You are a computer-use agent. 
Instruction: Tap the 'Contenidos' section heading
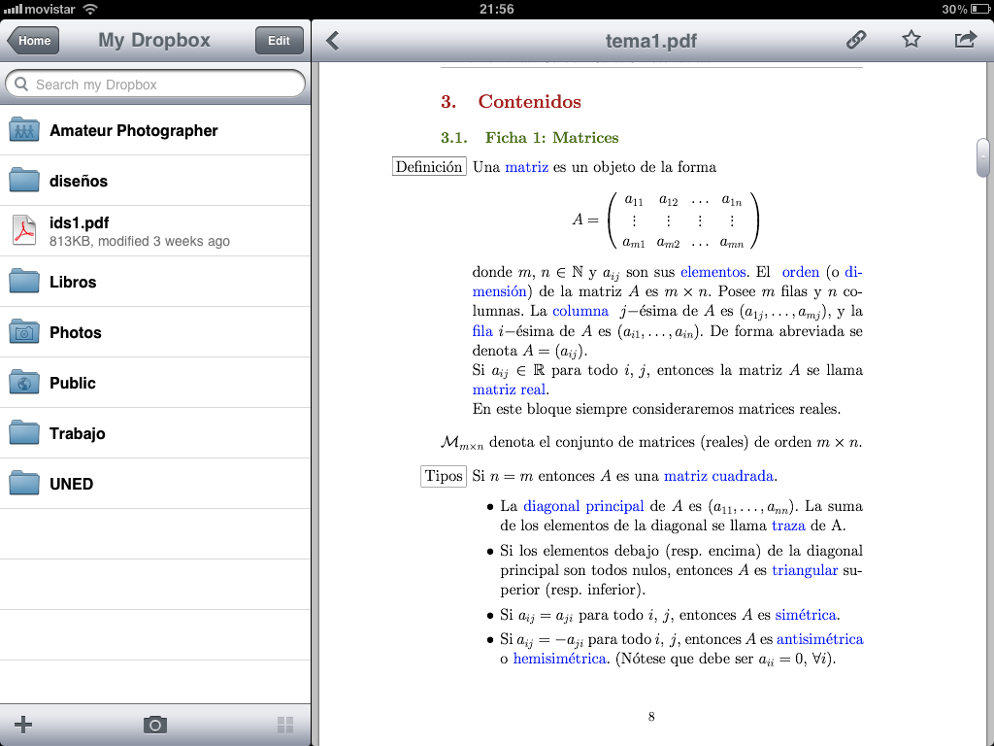(x=529, y=101)
